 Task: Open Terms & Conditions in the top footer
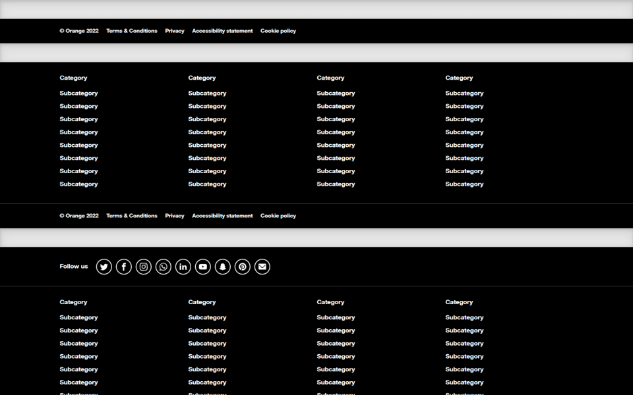pos(131,30)
